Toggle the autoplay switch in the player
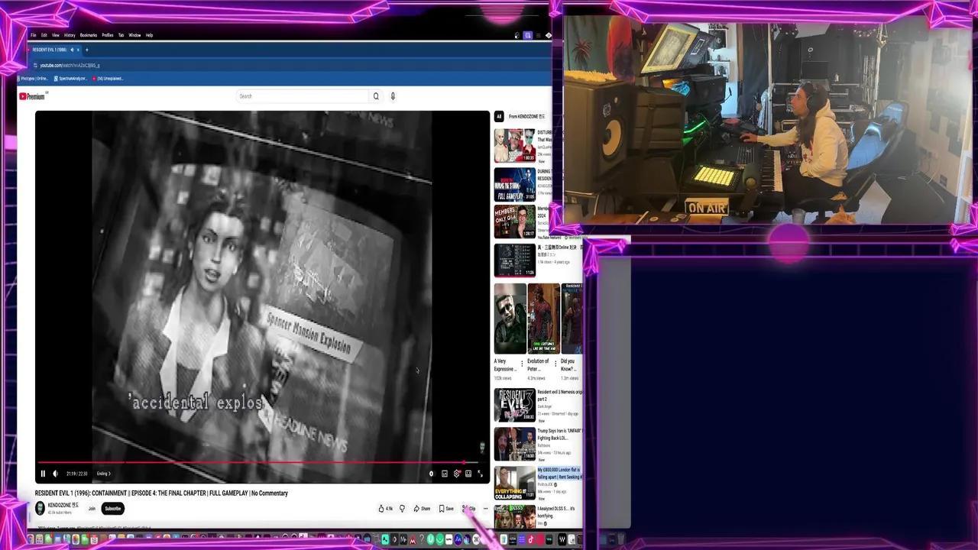The image size is (978, 550). (430, 473)
